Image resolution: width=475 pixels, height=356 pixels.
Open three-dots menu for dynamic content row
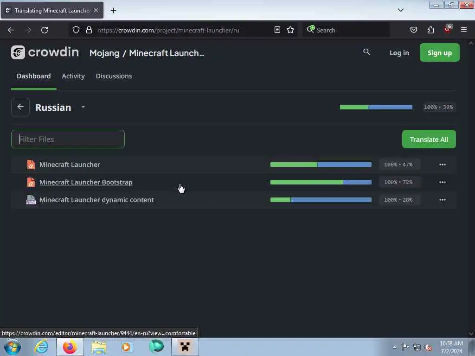pos(442,200)
